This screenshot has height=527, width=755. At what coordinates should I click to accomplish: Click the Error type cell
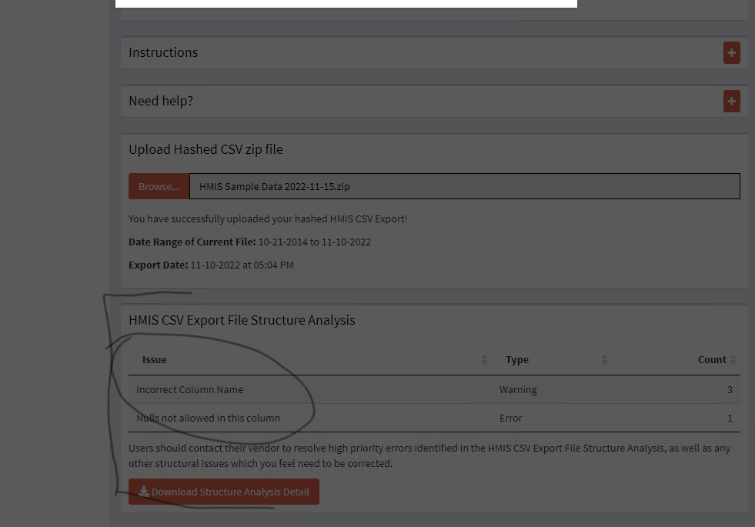(x=510, y=418)
